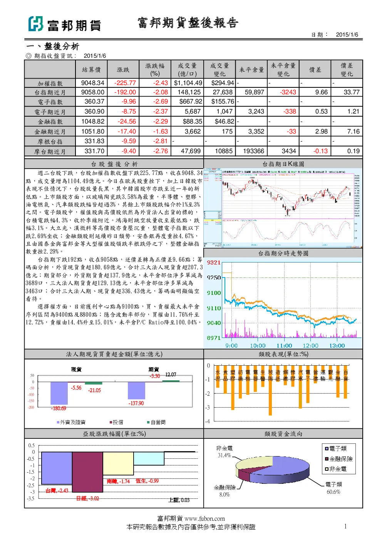Open the 台指期日K線圖 candlestick chart

(x=283, y=208)
